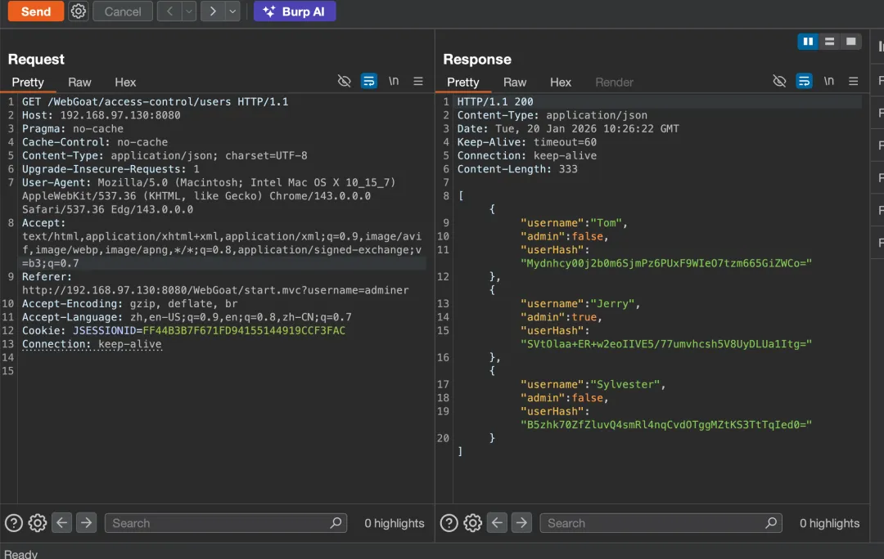Screen dimensions: 884x559
Task: Click the settings gear next to Send
Action: pos(79,11)
